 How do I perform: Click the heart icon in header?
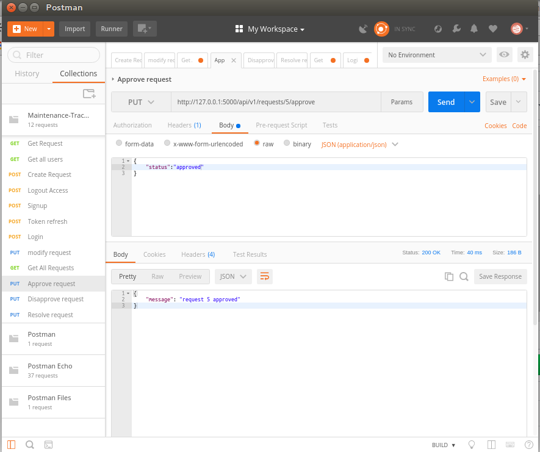[x=493, y=29]
